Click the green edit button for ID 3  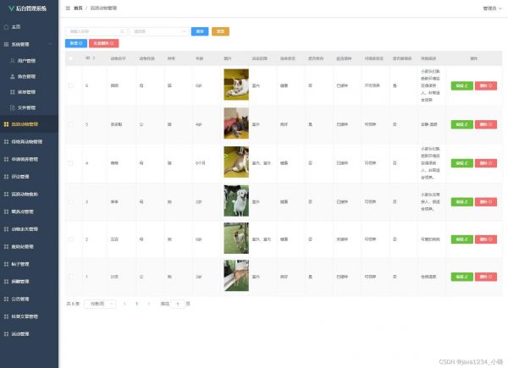pos(462,202)
